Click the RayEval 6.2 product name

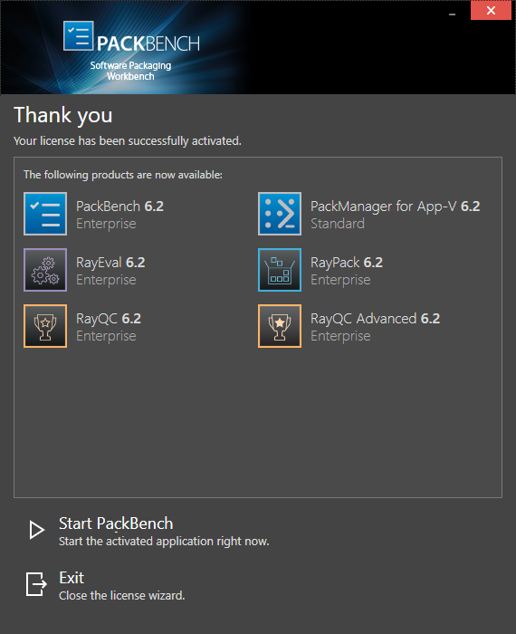point(110,263)
